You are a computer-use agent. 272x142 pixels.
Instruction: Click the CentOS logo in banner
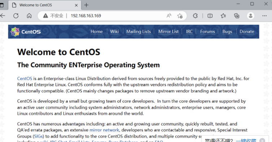point(26,32)
